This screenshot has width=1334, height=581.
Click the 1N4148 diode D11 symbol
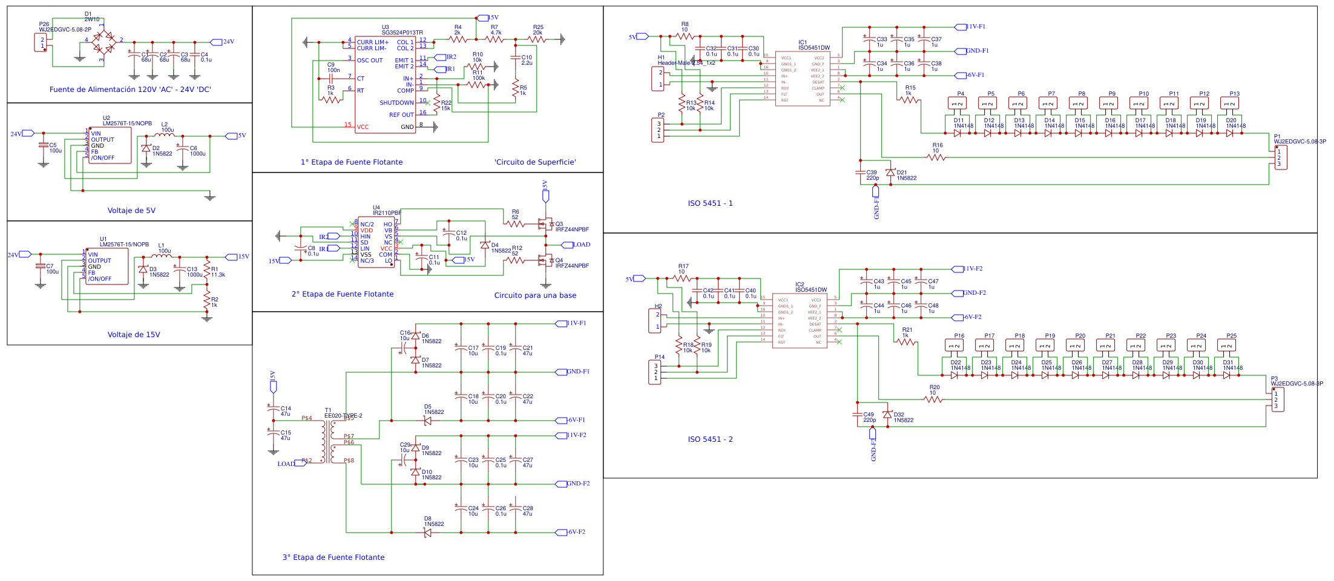click(x=958, y=132)
